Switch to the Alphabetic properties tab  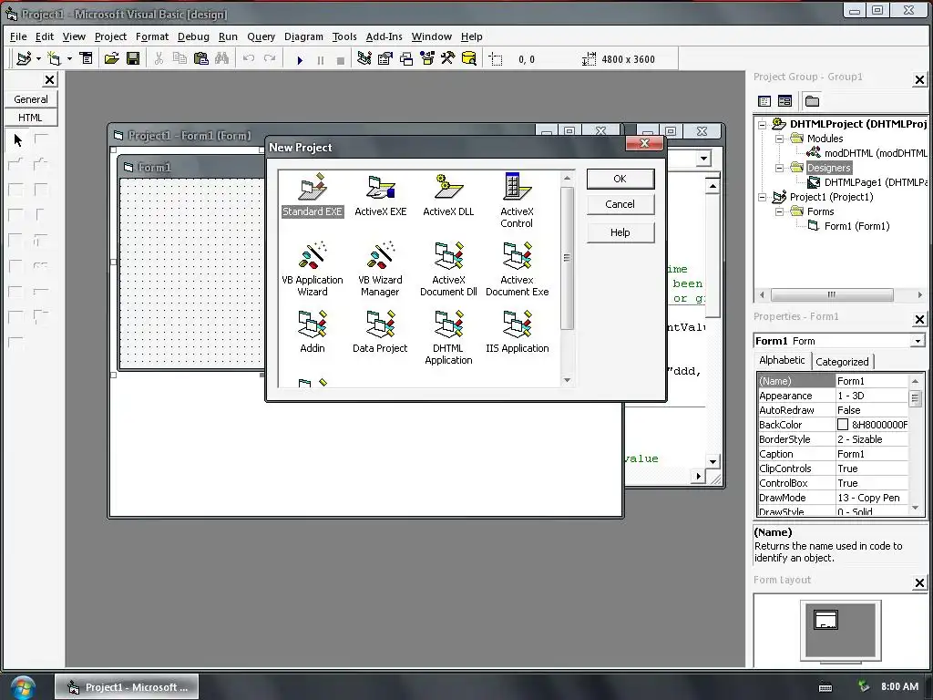pyautogui.click(x=782, y=360)
